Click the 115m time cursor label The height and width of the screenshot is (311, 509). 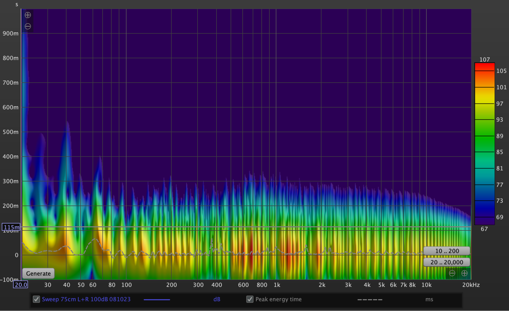tap(11, 227)
